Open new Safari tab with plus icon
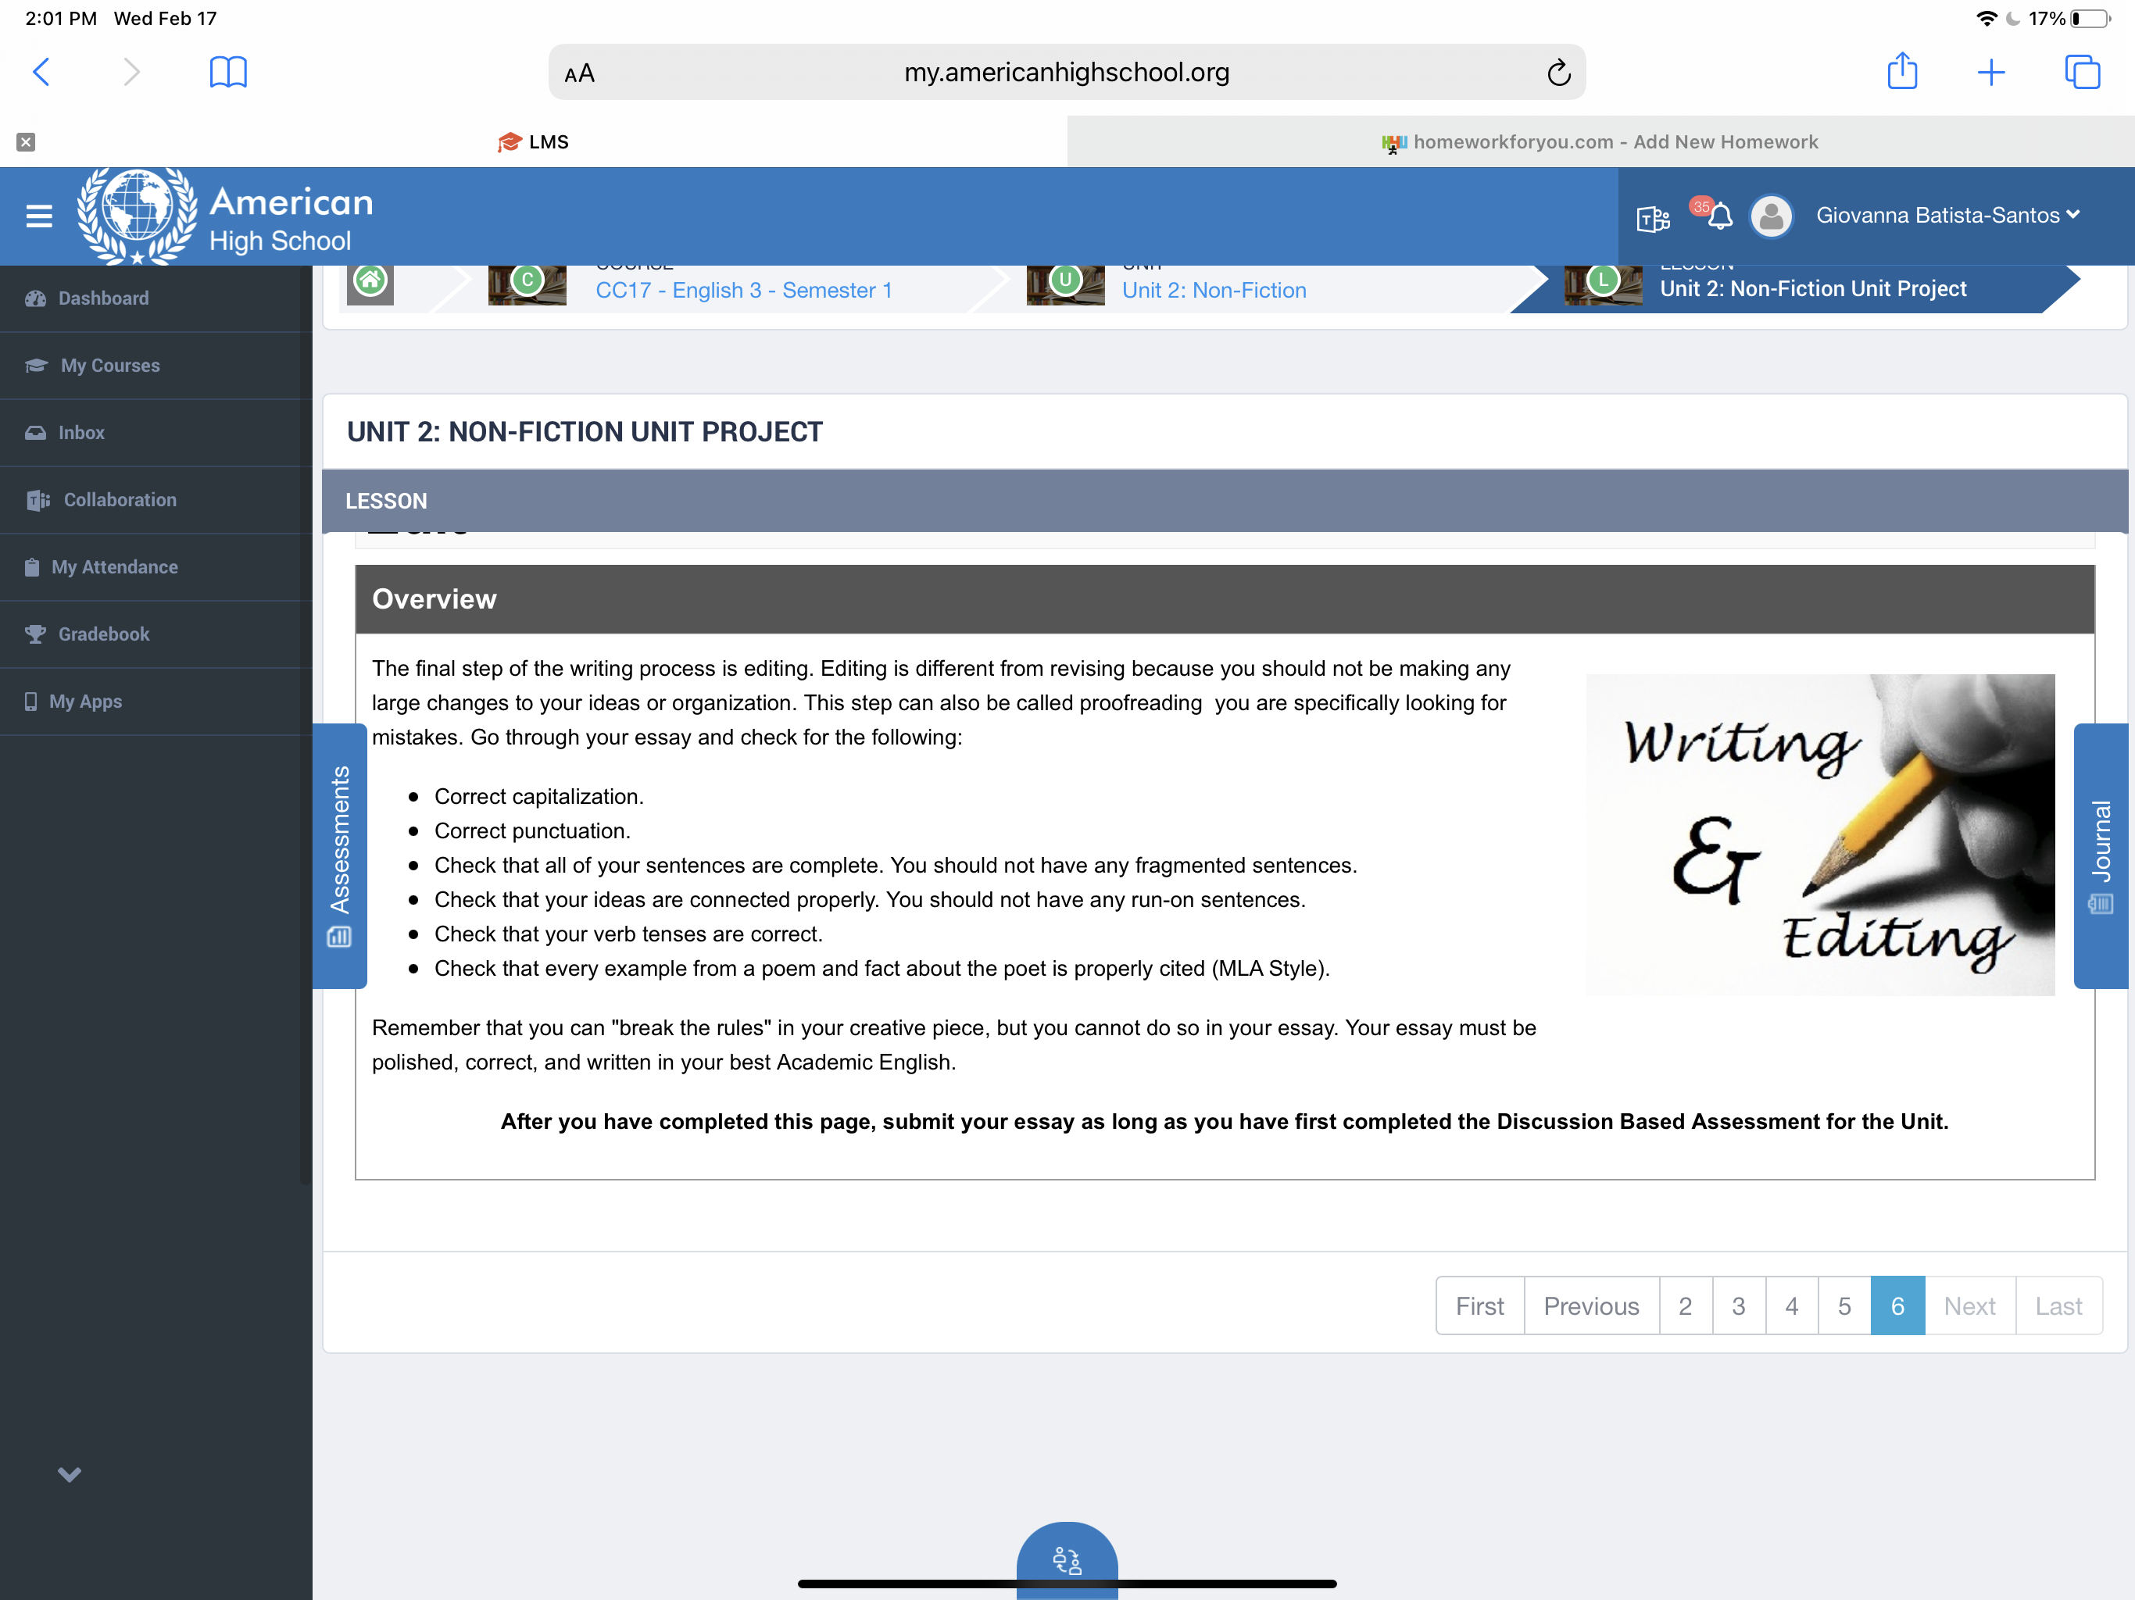 coord(1990,73)
